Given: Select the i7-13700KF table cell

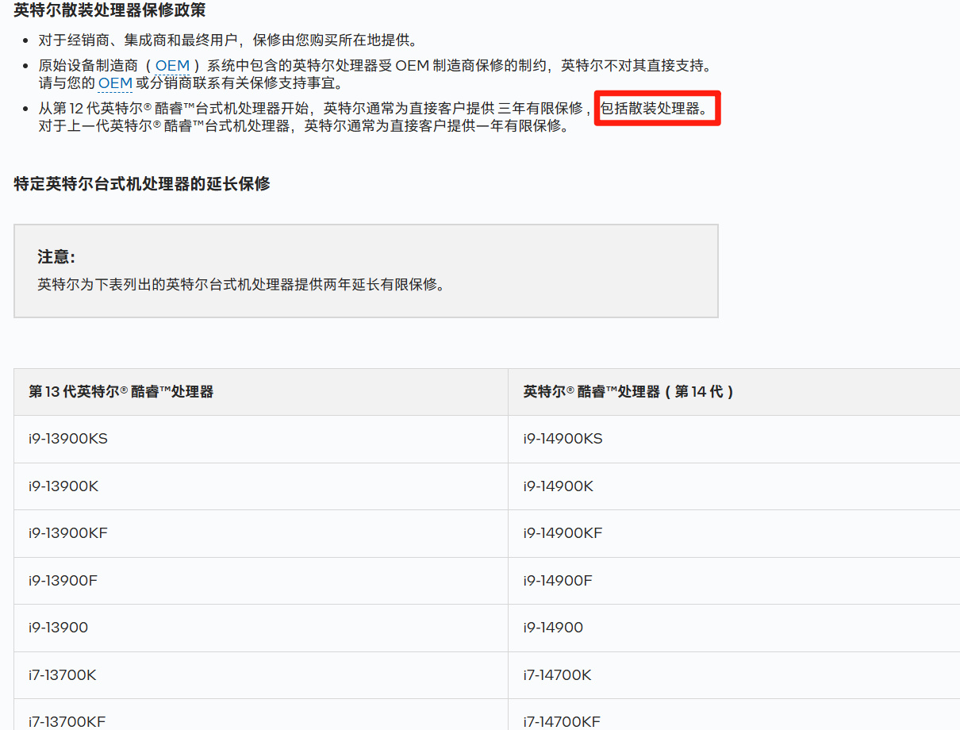Looking at the screenshot, I should pyautogui.click(x=261, y=715).
